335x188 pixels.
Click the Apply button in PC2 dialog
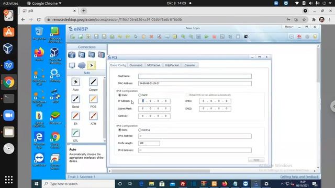pyautogui.click(x=256, y=160)
